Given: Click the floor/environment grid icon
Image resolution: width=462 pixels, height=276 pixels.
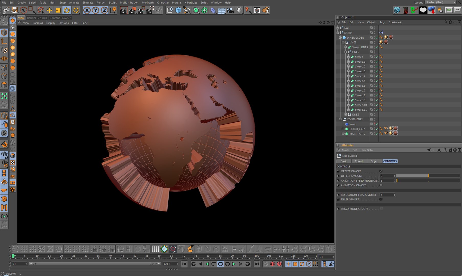Looking at the screenshot, I should [x=222, y=10].
